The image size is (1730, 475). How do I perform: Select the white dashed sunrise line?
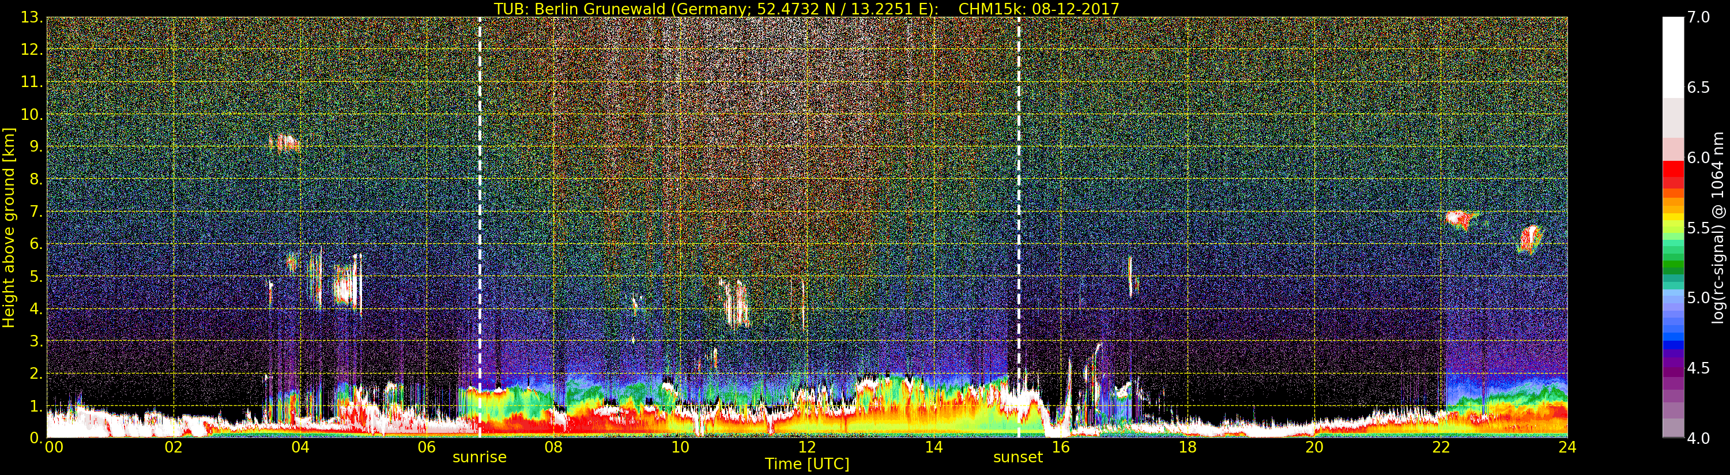click(480, 202)
